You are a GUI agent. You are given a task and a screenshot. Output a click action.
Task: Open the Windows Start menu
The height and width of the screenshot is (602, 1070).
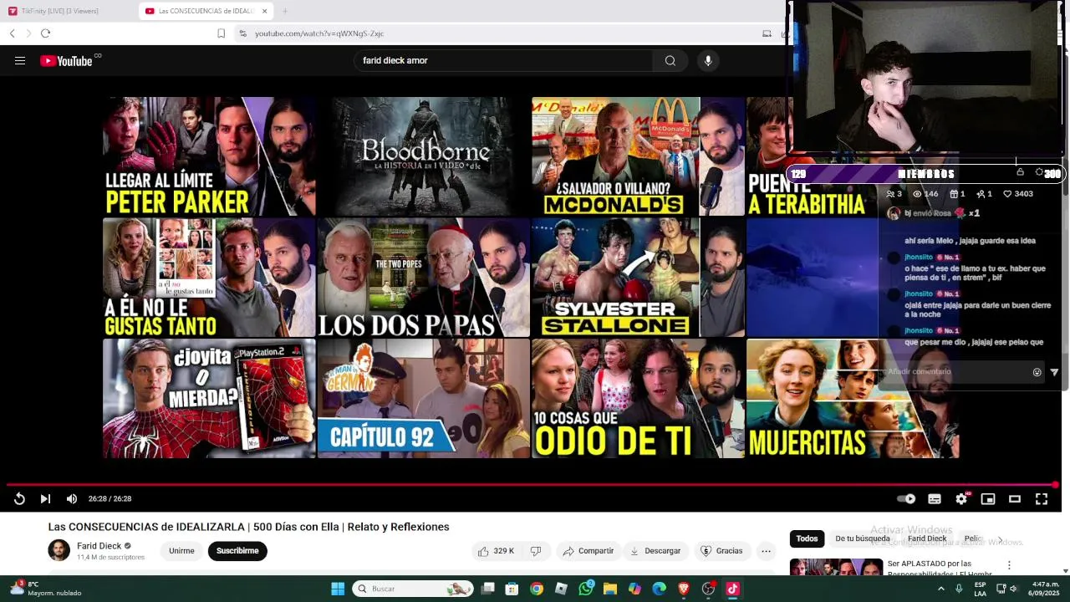(338, 589)
